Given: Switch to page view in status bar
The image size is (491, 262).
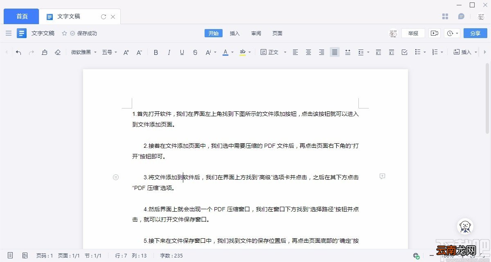Looking at the screenshot, I should click(x=10, y=255).
